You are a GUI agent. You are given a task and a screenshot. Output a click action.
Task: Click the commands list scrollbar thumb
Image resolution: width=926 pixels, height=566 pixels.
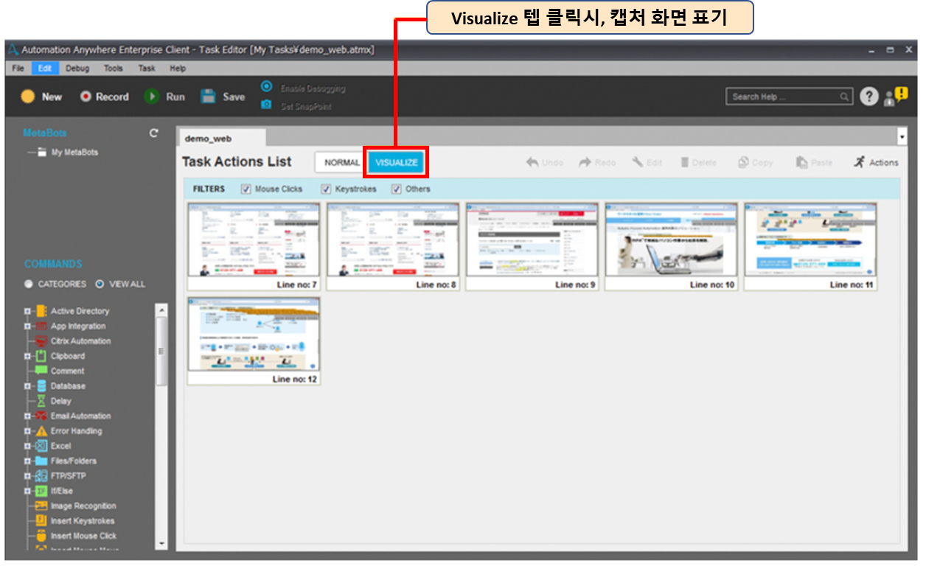162,352
